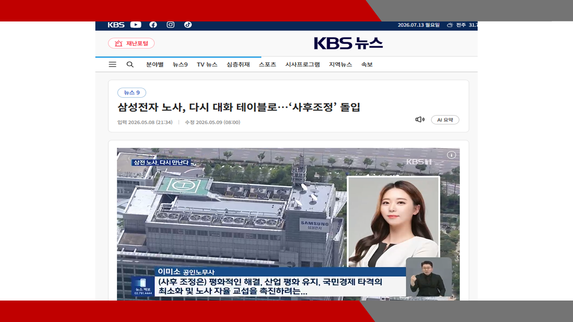The width and height of the screenshot is (573, 322).
Task: Click the 입력 2026.05.08 (21:34) timestamp
Action: [x=145, y=122]
